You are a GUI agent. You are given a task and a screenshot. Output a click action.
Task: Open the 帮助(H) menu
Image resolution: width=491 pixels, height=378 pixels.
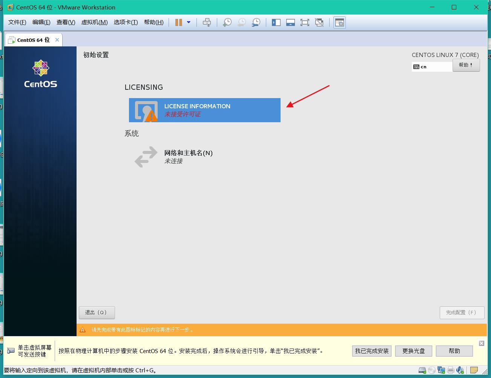(x=154, y=22)
